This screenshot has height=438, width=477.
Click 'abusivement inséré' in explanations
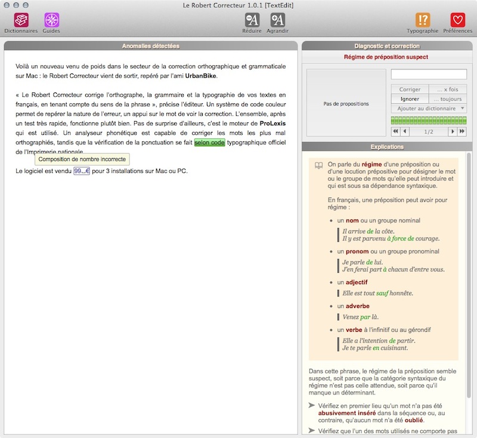pyautogui.click(x=347, y=413)
